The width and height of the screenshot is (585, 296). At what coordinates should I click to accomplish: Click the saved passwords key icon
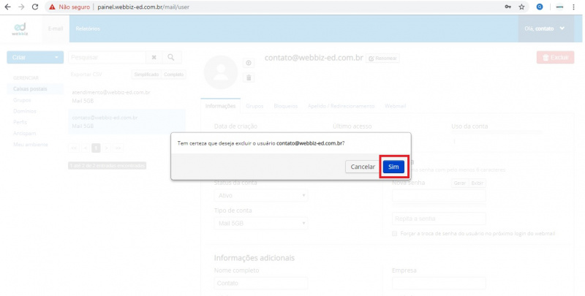pos(507,7)
